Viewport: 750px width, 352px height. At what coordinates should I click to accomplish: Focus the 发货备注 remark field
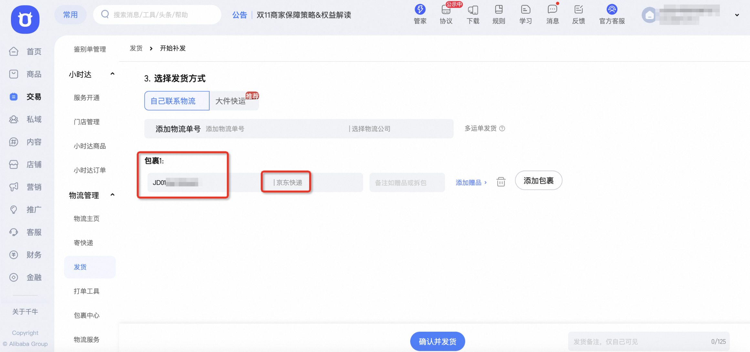pyautogui.click(x=649, y=341)
